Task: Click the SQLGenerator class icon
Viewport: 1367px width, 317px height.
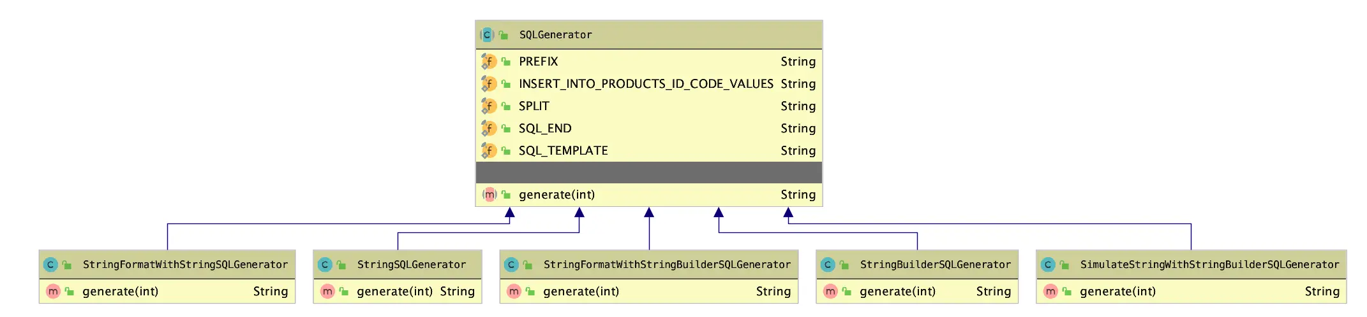Action: tap(487, 35)
